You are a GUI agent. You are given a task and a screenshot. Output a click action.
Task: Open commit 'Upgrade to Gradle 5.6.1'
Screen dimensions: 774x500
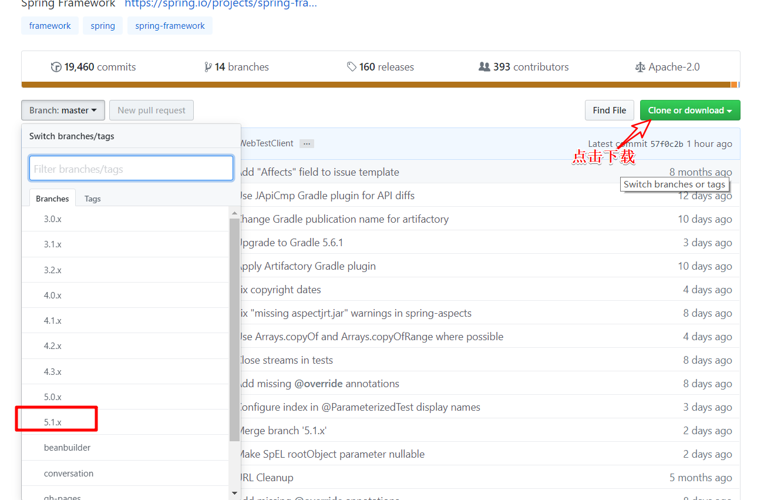point(291,243)
